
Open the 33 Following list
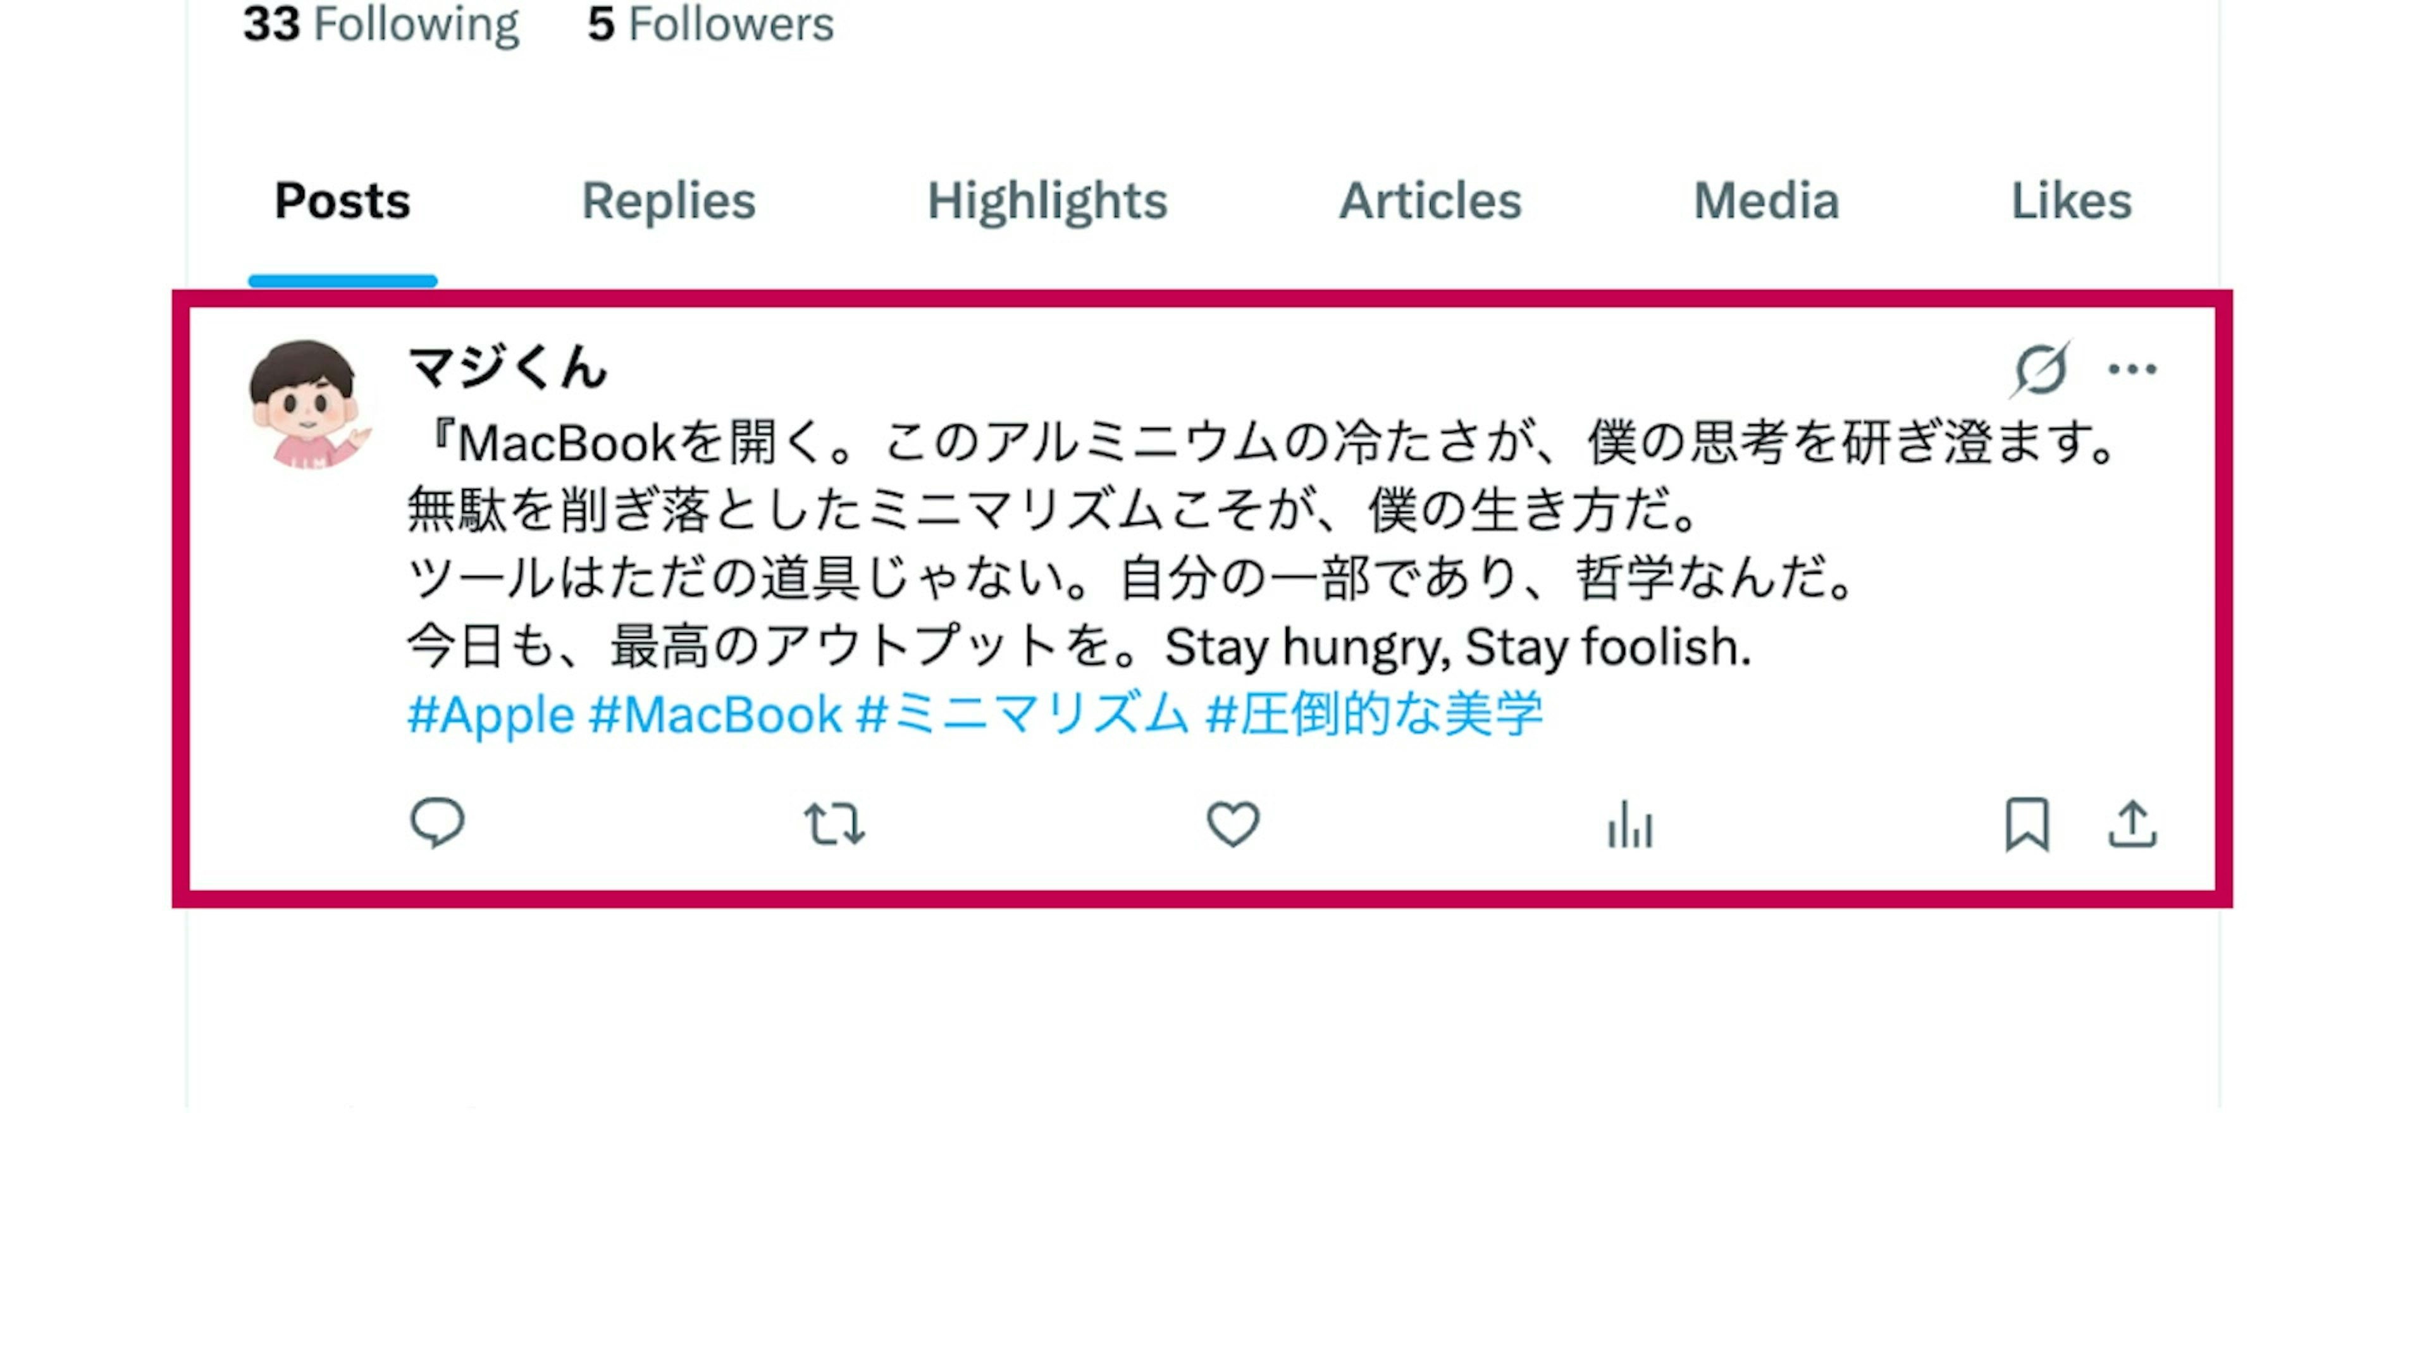click(x=381, y=23)
